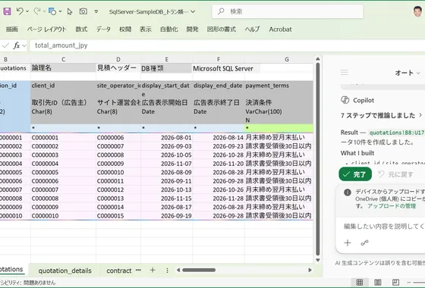Click the payment_terms header cell
425x288 pixels.
pos(279,86)
